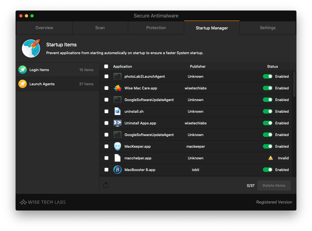The height and width of the screenshot is (231, 312).
Task: Click the 37 items count
Action: (x=86, y=84)
